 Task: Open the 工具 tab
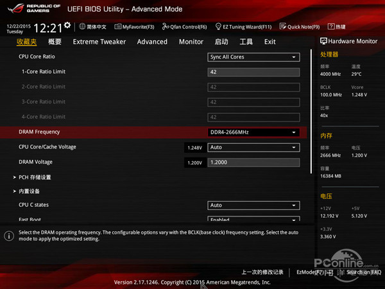click(246, 42)
